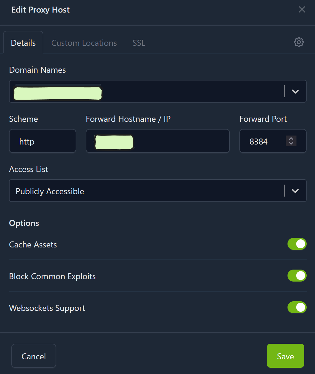The image size is (315, 374).
Task: Switch to the Custom Locations tab
Action: click(84, 43)
